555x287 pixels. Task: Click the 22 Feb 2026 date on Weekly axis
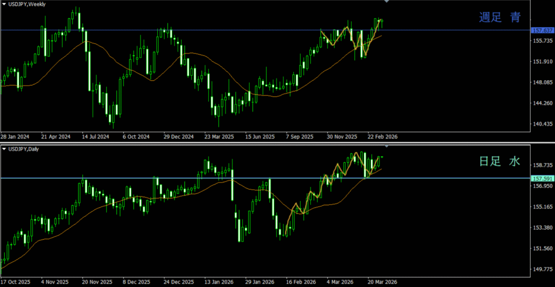pyautogui.click(x=382, y=137)
